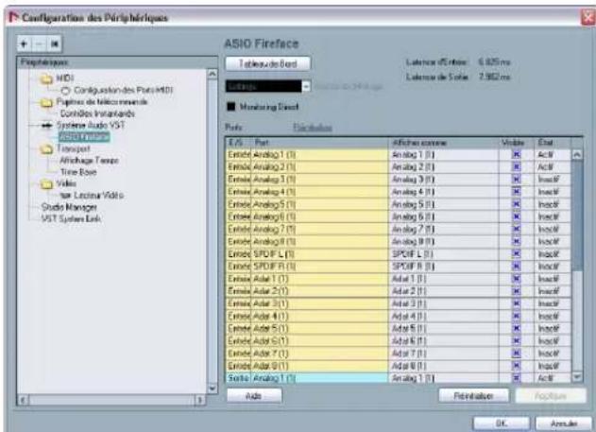The width and height of the screenshot is (596, 432).
Task: Click the Réinitialiser button at bottom
Action: [473, 396]
